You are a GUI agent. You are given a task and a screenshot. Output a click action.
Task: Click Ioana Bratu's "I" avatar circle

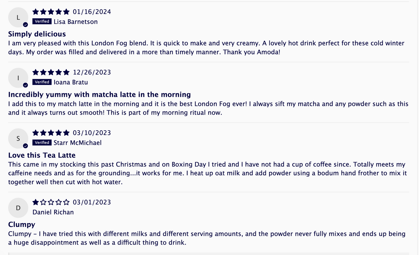pos(18,78)
